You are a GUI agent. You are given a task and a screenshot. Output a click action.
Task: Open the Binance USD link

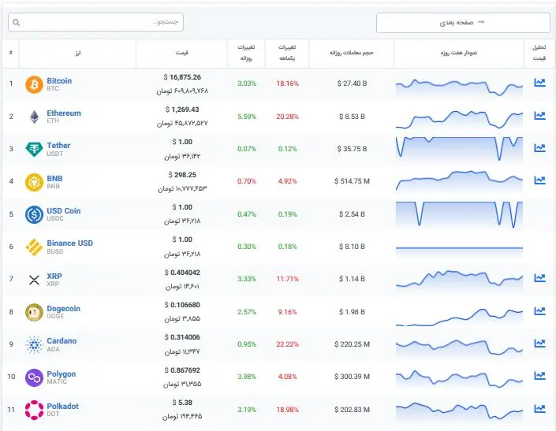click(x=70, y=243)
